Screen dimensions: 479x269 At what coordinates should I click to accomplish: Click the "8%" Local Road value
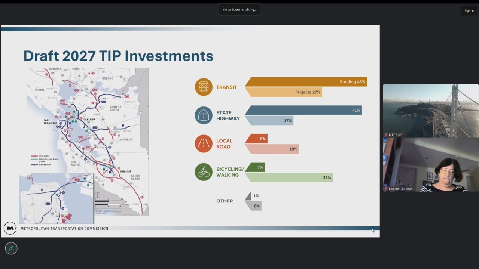point(263,139)
